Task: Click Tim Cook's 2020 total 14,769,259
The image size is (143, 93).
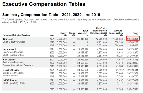Action: [x=133, y=42]
